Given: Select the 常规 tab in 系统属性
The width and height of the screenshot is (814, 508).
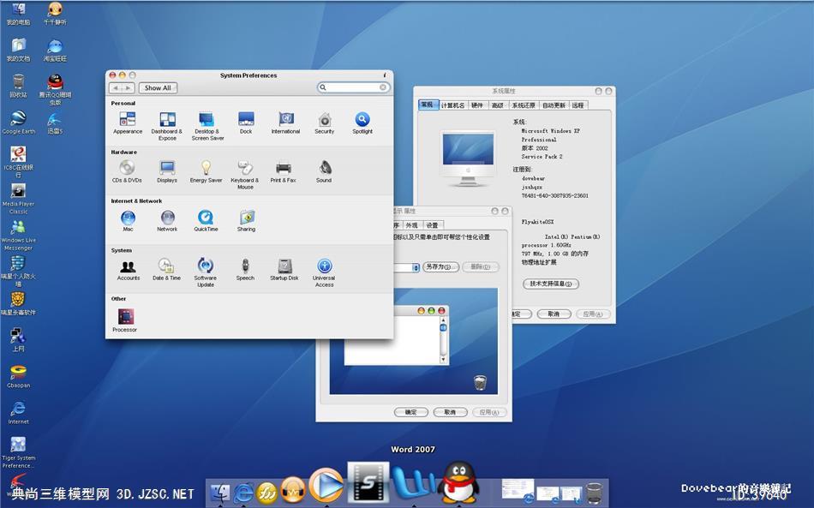Looking at the screenshot, I should (x=428, y=105).
